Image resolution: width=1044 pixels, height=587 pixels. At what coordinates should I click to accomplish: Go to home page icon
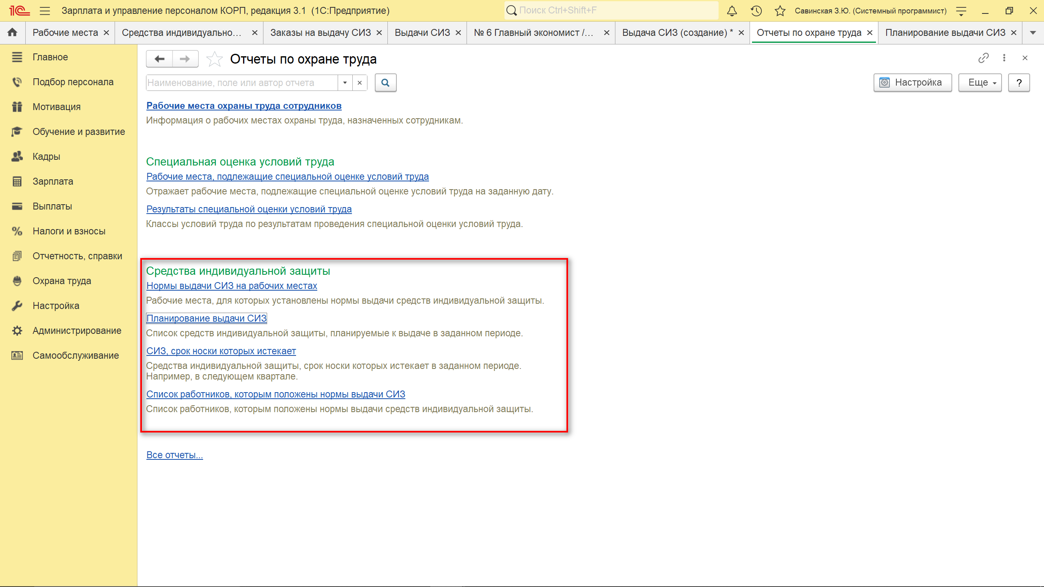tap(12, 33)
